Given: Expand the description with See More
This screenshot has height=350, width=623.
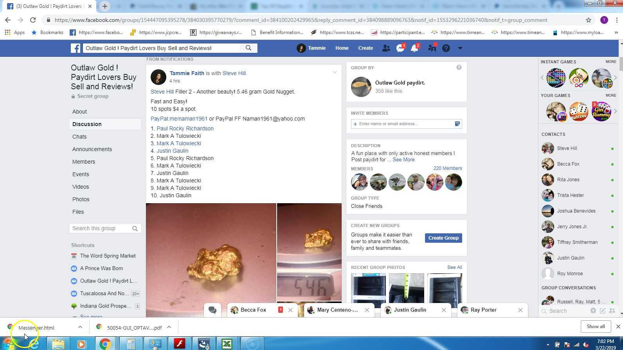Looking at the screenshot, I should coord(403,160).
